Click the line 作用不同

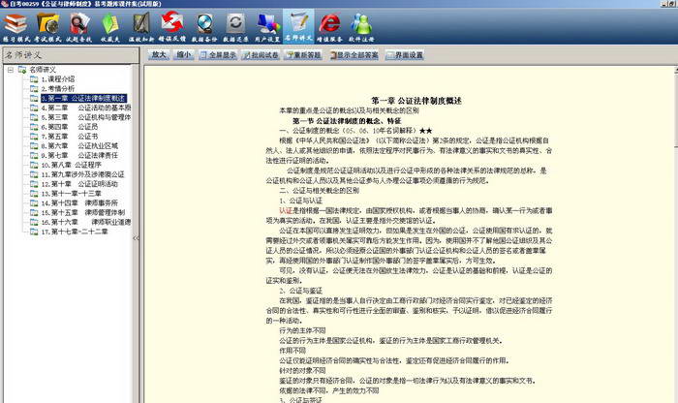pos(293,351)
